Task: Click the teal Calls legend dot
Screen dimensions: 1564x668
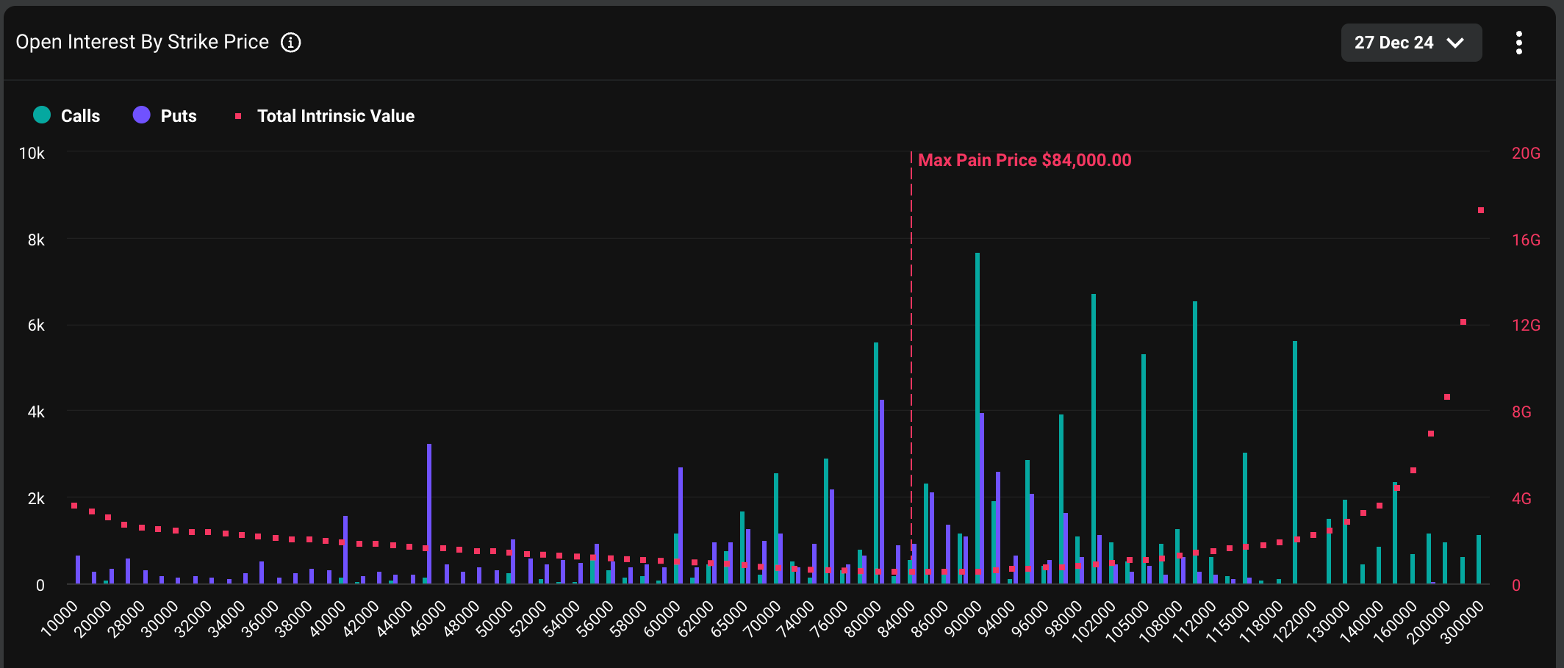Action: tap(42, 115)
